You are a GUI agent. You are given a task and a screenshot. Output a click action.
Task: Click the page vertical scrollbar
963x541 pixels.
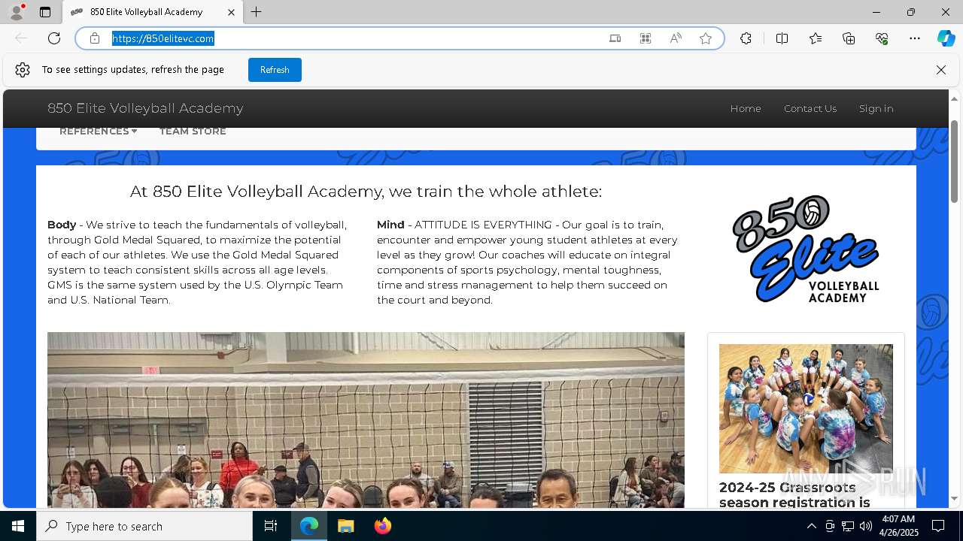pos(955,162)
